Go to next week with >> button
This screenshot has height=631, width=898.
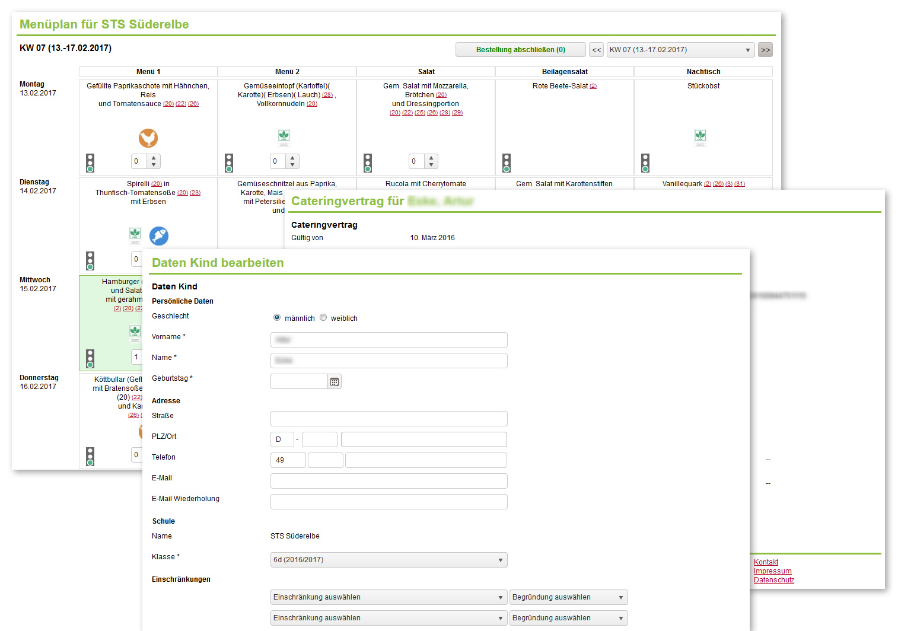(x=766, y=50)
